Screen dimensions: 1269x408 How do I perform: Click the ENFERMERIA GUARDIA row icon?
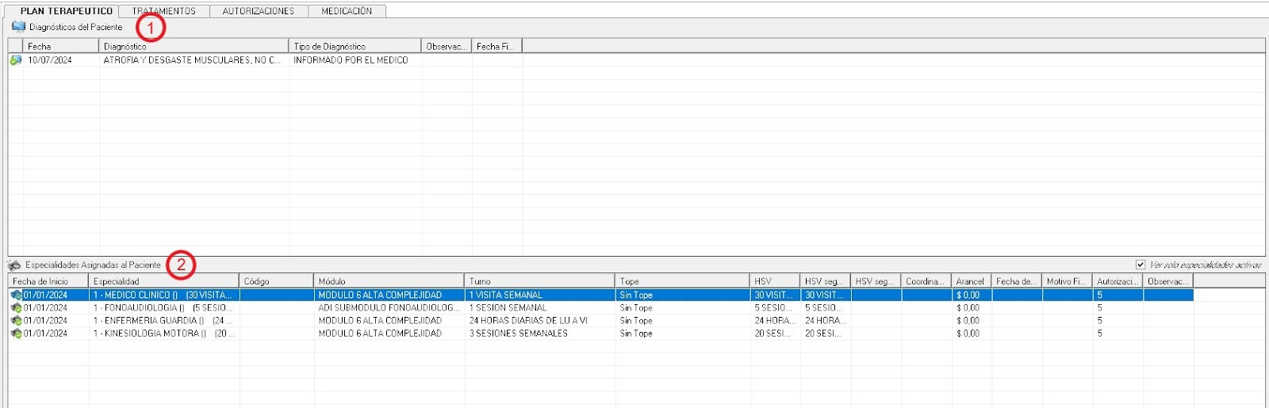16,321
